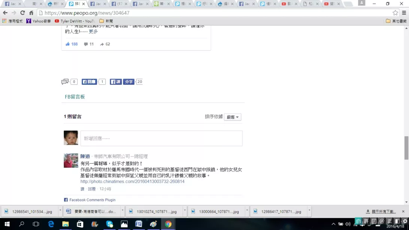409x230 pixels.
Task: Open the Tyler DeWitt YouTube bookmark
Action: [75, 21]
